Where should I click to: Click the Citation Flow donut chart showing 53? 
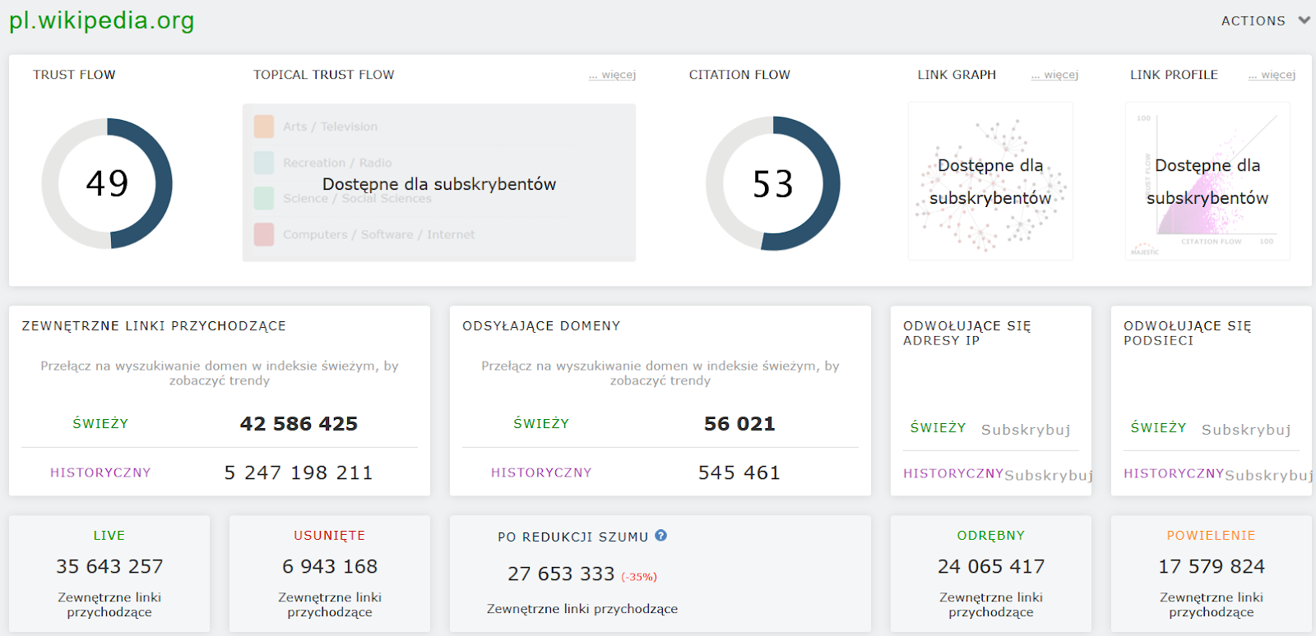click(773, 183)
